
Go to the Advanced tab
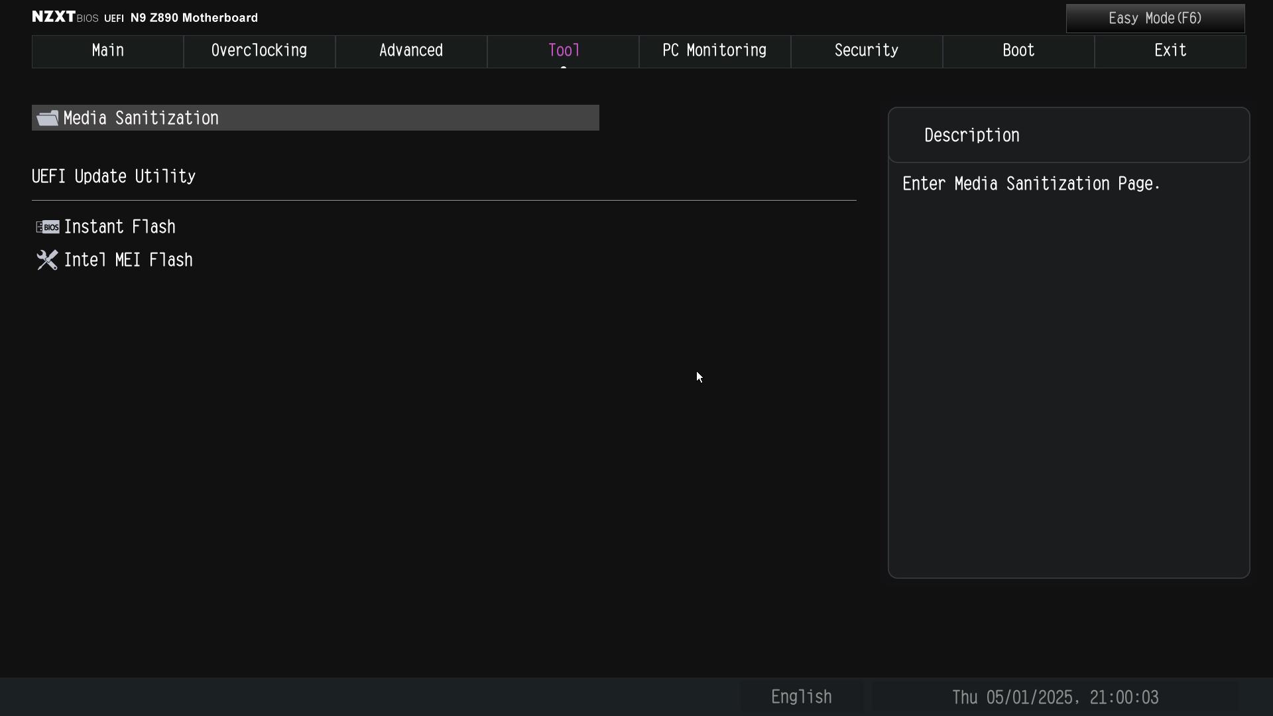click(411, 51)
